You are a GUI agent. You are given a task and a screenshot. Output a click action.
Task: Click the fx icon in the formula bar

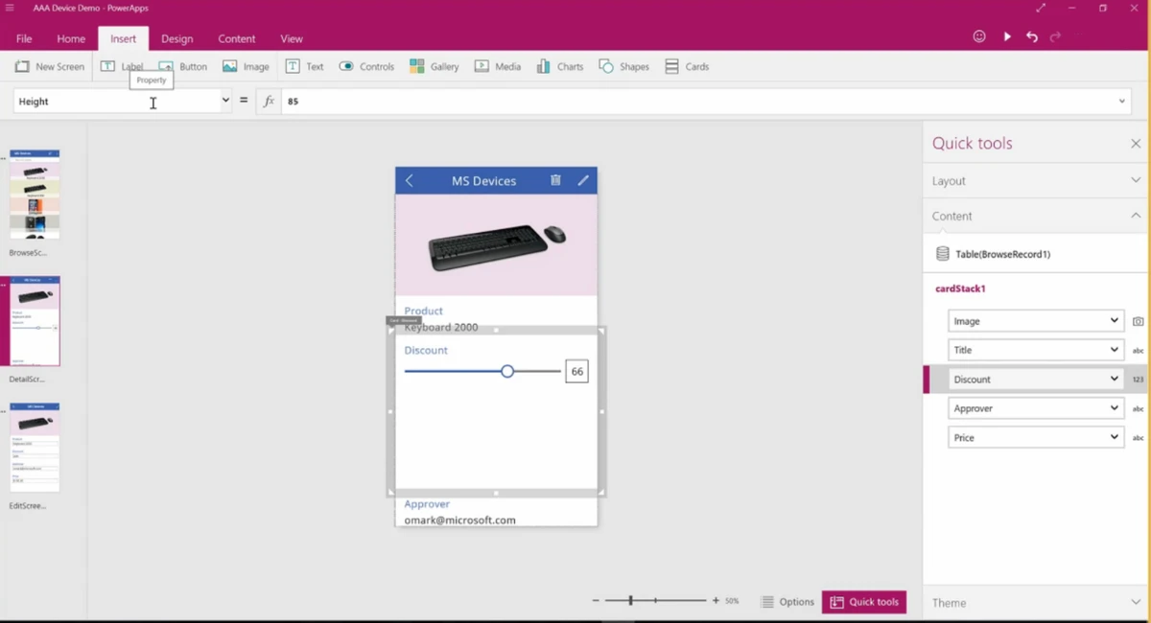pyautogui.click(x=269, y=100)
